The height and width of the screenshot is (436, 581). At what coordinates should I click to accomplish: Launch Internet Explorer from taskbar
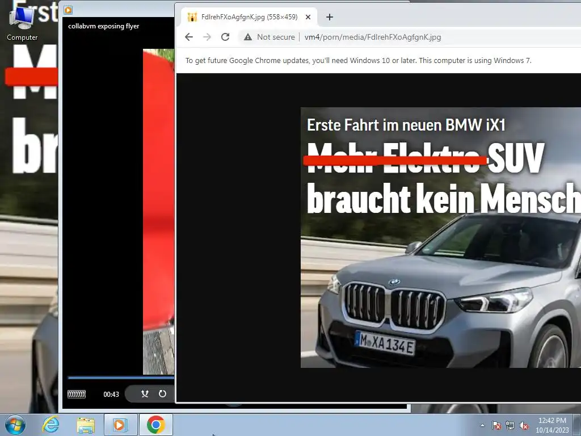(50, 425)
